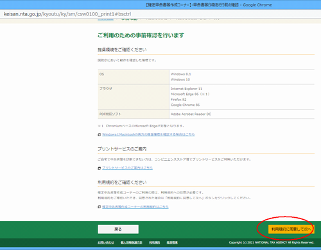Open the 確定申告書等作成コーナーの利用規約はこちら link
Viewport: 321px width, 250px height.
[135, 207]
